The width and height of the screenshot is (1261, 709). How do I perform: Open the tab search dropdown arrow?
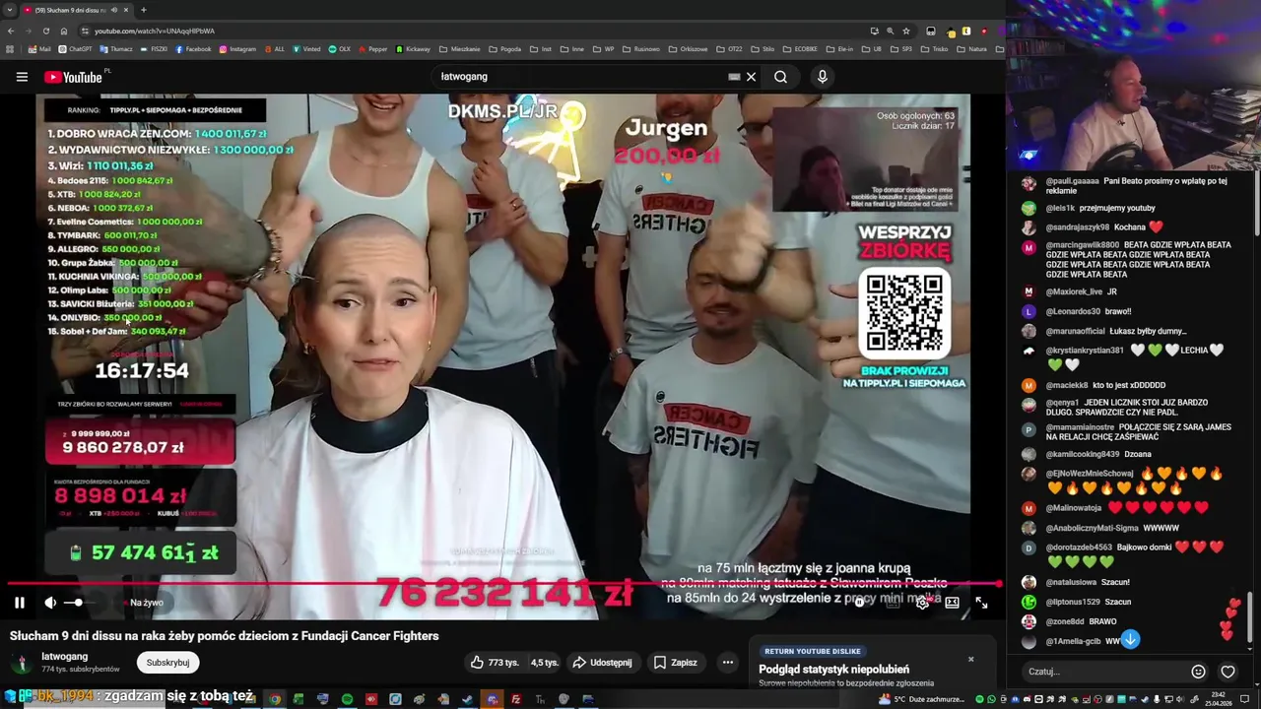pos(10,10)
